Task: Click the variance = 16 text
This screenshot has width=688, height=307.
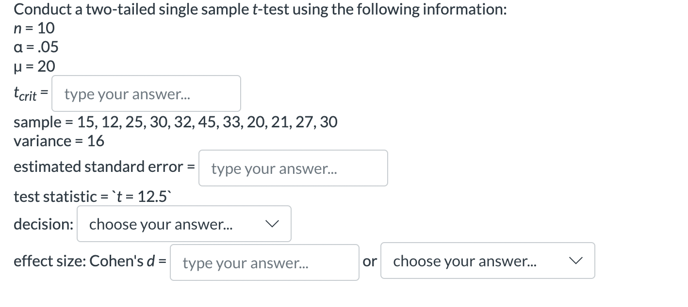Action: (x=59, y=141)
